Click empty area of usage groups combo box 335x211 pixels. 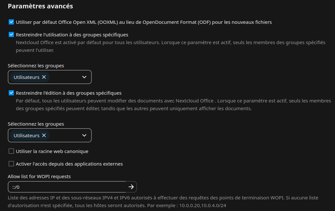65,77
